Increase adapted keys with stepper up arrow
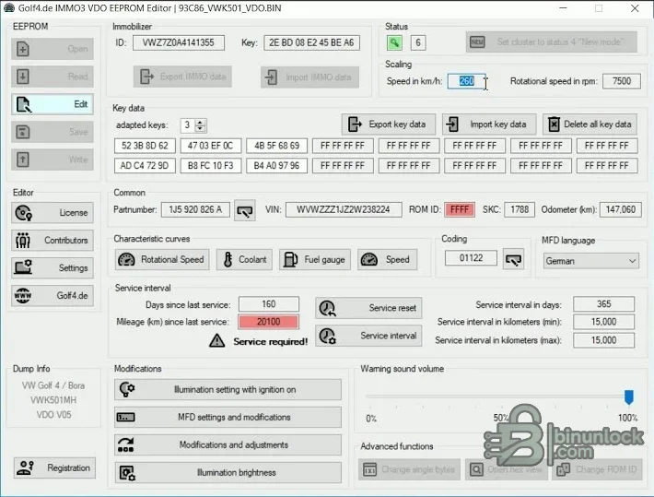The width and height of the screenshot is (654, 497). click(201, 123)
